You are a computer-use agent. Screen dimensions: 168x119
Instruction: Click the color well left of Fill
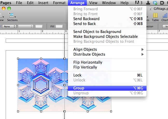(39, 26)
